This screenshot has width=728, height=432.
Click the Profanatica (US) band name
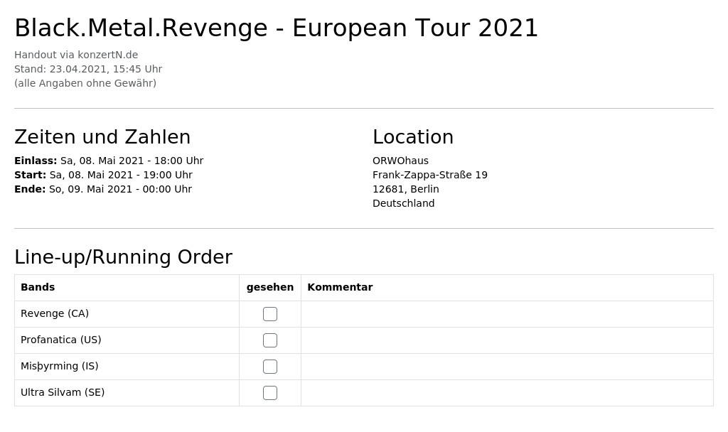[x=61, y=340]
